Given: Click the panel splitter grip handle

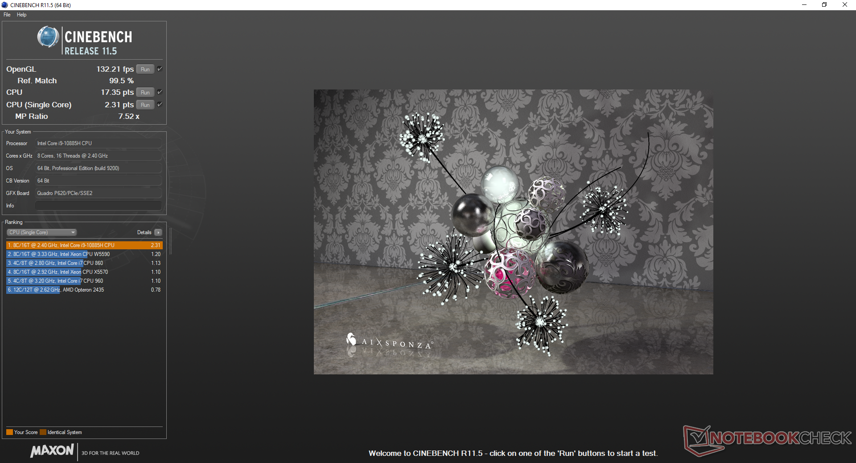Looking at the screenshot, I should 170,241.
